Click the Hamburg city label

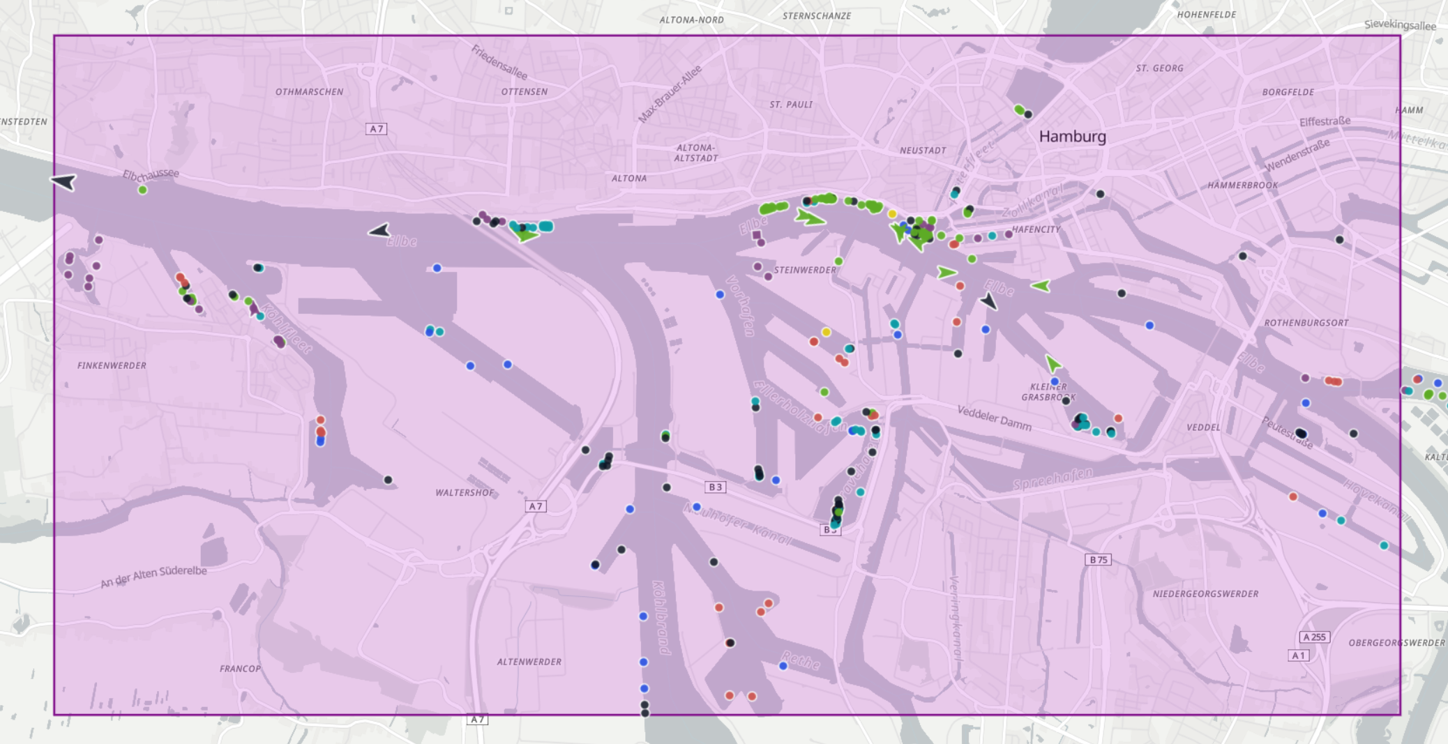(x=1072, y=136)
